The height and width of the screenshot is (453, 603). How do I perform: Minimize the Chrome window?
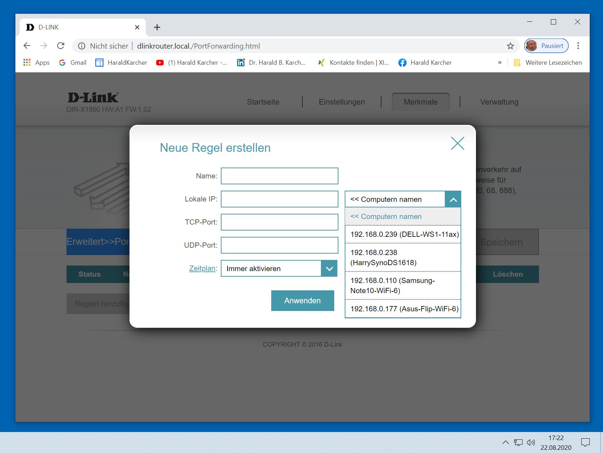pyautogui.click(x=530, y=22)
